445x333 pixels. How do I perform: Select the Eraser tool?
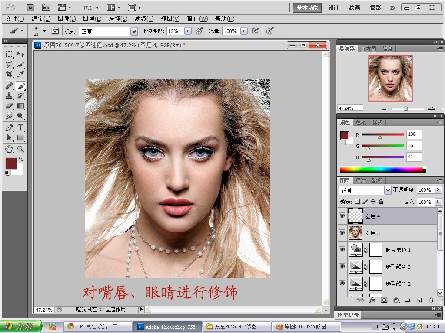(x=9, y=106)
